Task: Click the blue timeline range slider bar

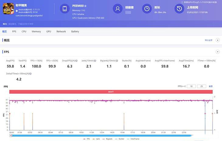Action: coord(101,135)
